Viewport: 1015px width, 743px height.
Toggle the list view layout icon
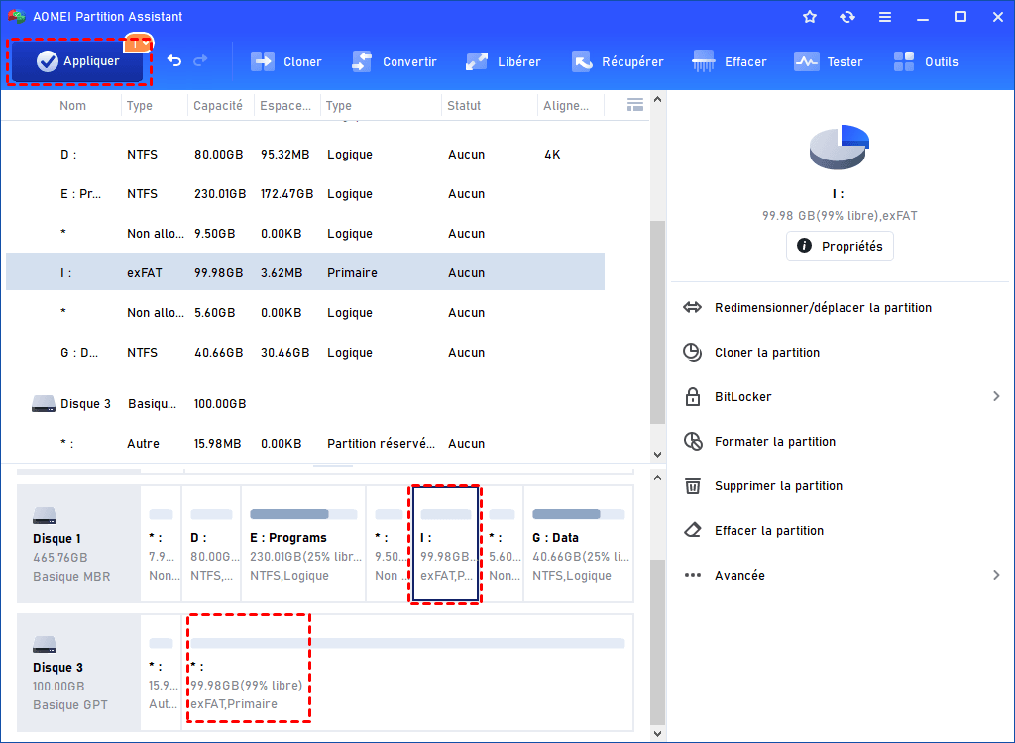[633, 105]
